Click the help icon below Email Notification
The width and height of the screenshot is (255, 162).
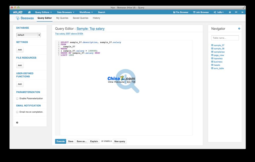pyautogui.click(x=17, y=123)
